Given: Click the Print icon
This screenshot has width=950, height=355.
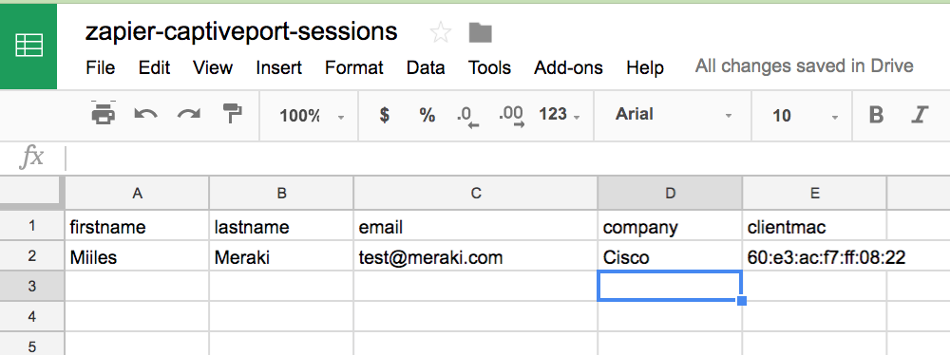Looking at the screenshot, I should (103, 113).
